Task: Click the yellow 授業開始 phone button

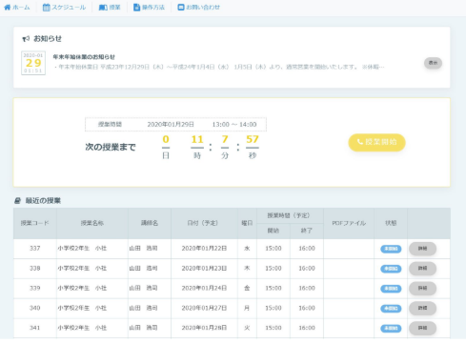Action: click(376, 142)
